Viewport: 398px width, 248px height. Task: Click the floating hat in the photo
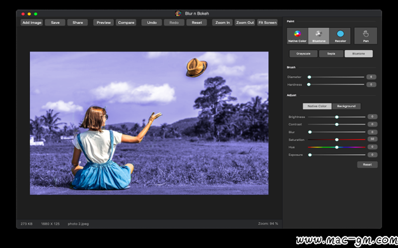point(196,67)
